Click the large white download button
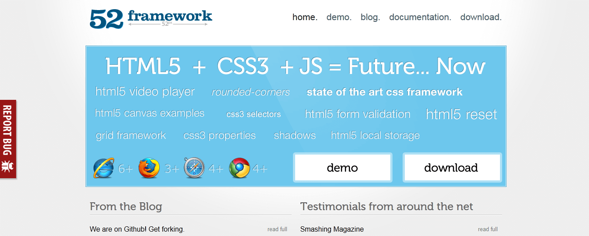The width and height of the screenshot is (589, 236). coord(452,167)
